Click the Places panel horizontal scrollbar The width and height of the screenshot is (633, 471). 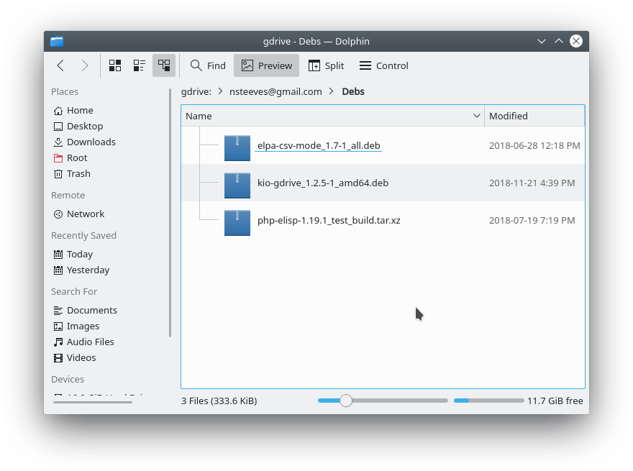(x=93, y=402)
